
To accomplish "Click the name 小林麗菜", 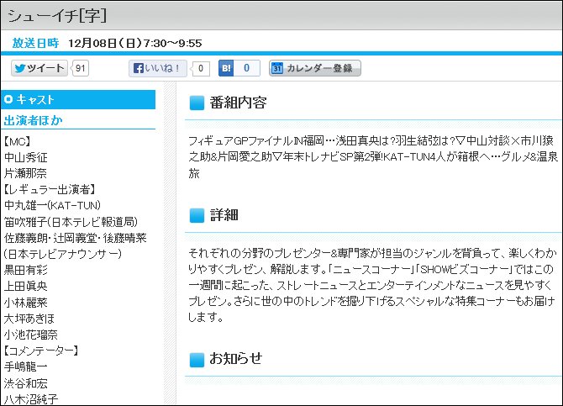I will [25, 302].
